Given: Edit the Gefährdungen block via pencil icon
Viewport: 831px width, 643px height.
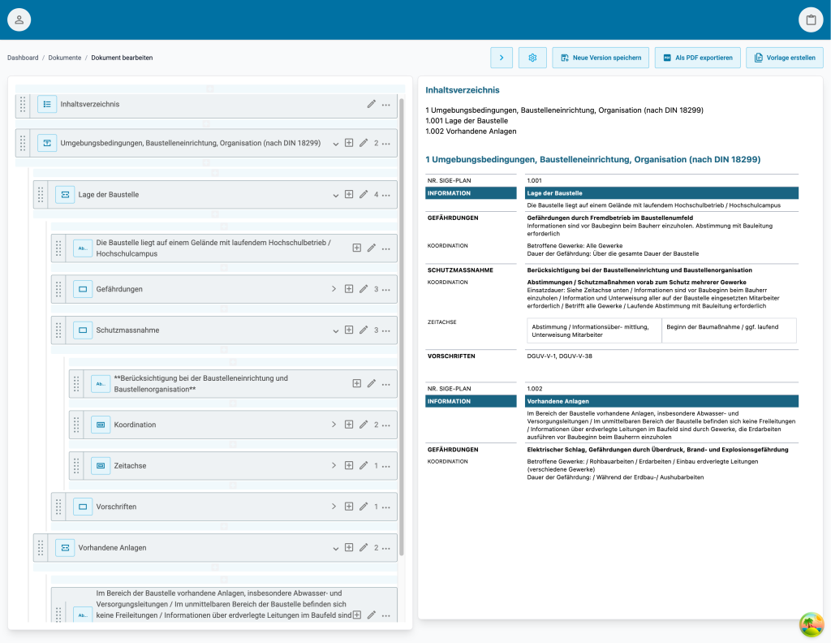Looking at the screenshot, I should tap(363, 288).
